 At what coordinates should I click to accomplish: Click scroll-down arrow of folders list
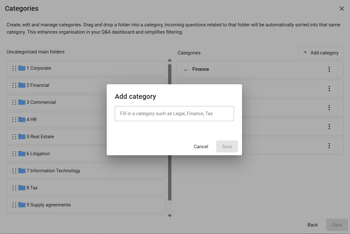[170, 216]
